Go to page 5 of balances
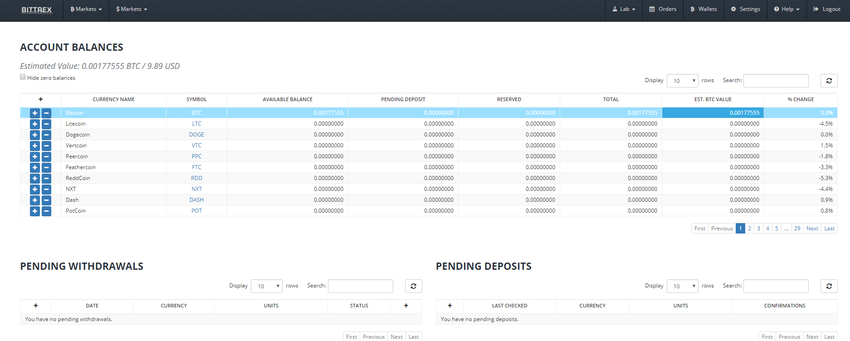This screenshot has width=850, height=341. [777, 229]
